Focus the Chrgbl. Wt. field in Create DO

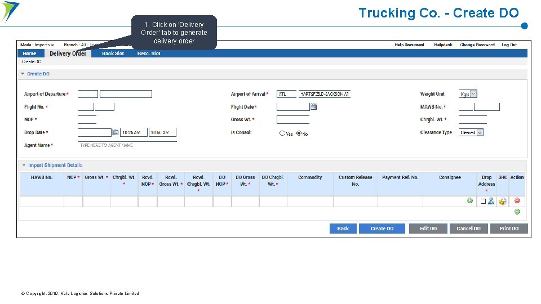473,119
